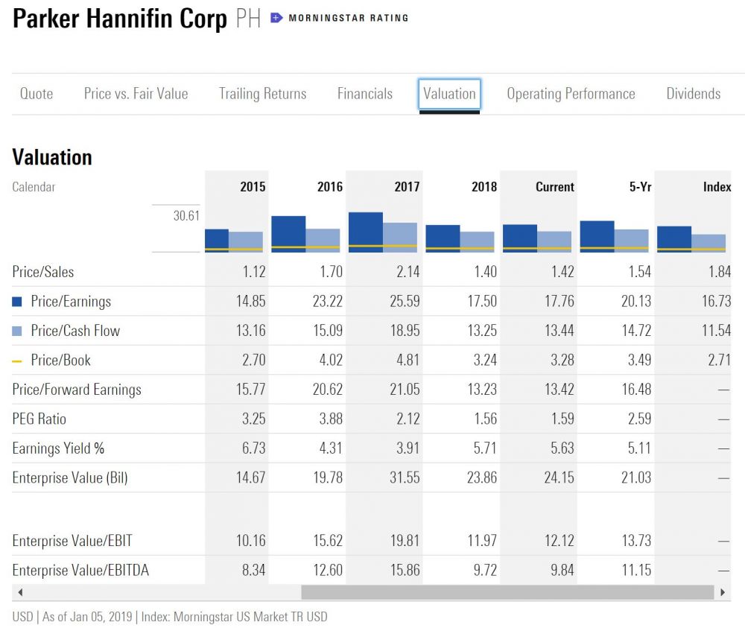745x628 pixels.
Task: Open the Operating Performance tab
Action: point(571,94)
